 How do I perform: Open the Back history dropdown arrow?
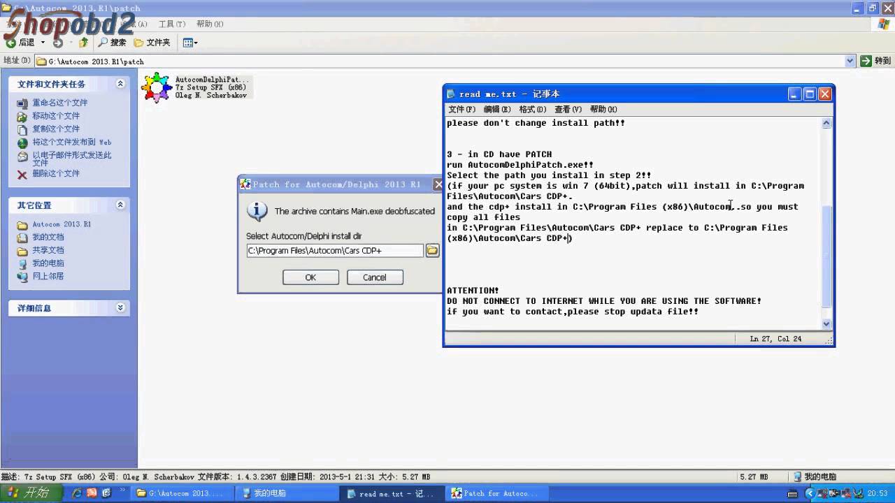42,43
